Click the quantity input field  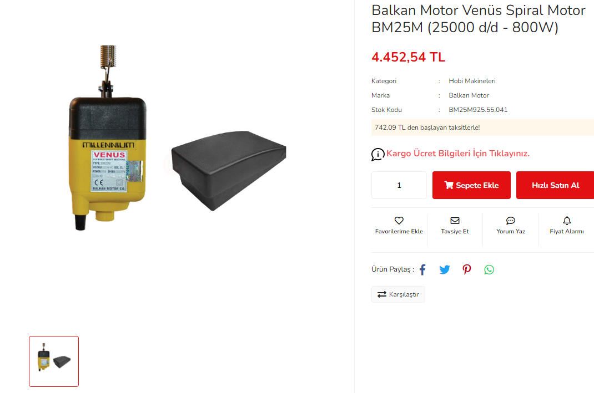pyautogui.click(x=399, y=185)
